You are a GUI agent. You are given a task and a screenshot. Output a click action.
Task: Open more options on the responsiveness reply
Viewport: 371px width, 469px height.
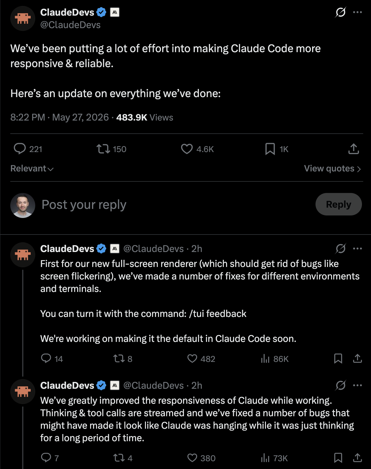pyautogui.click(x=357, y=385)
